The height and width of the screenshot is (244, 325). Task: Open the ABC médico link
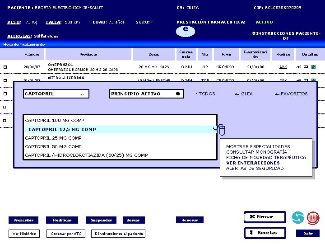[x=283, y=67]
